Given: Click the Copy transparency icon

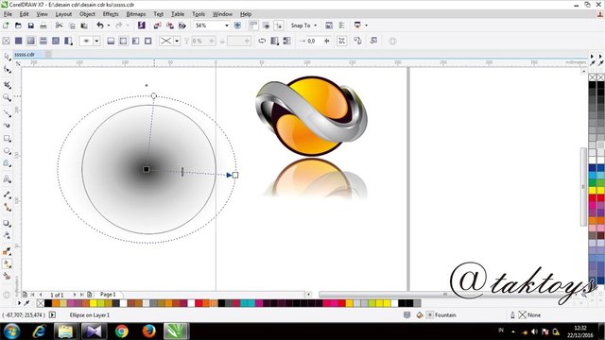Looking at the screenshot, I should 357,41.
